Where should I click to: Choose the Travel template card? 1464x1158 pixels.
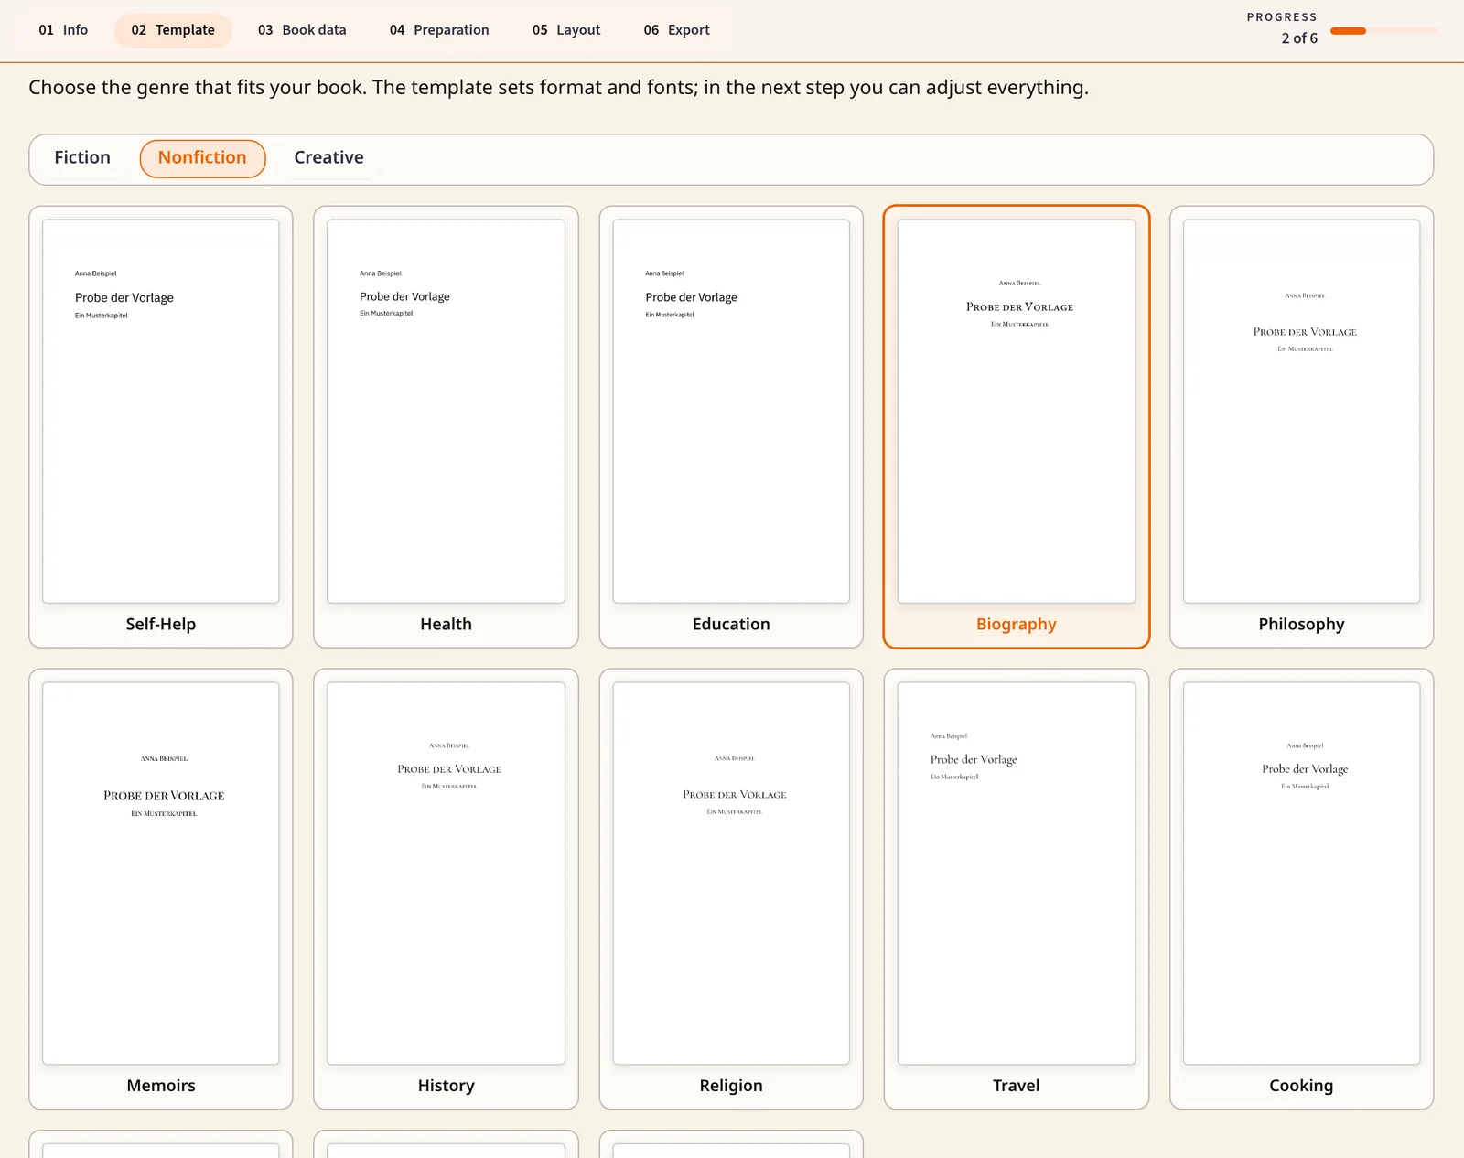1016,889
